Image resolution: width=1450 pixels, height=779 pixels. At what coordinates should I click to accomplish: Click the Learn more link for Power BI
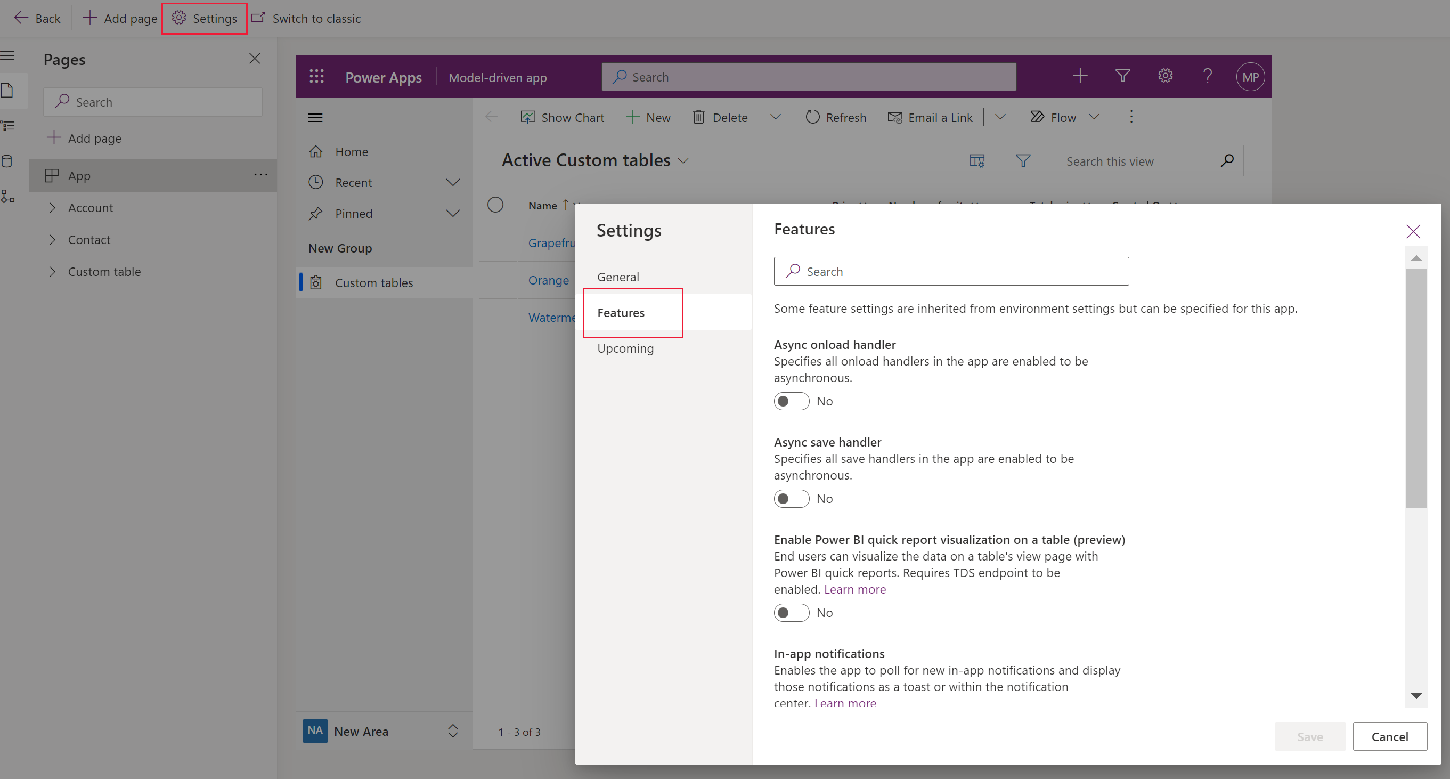tap(853, 588)
